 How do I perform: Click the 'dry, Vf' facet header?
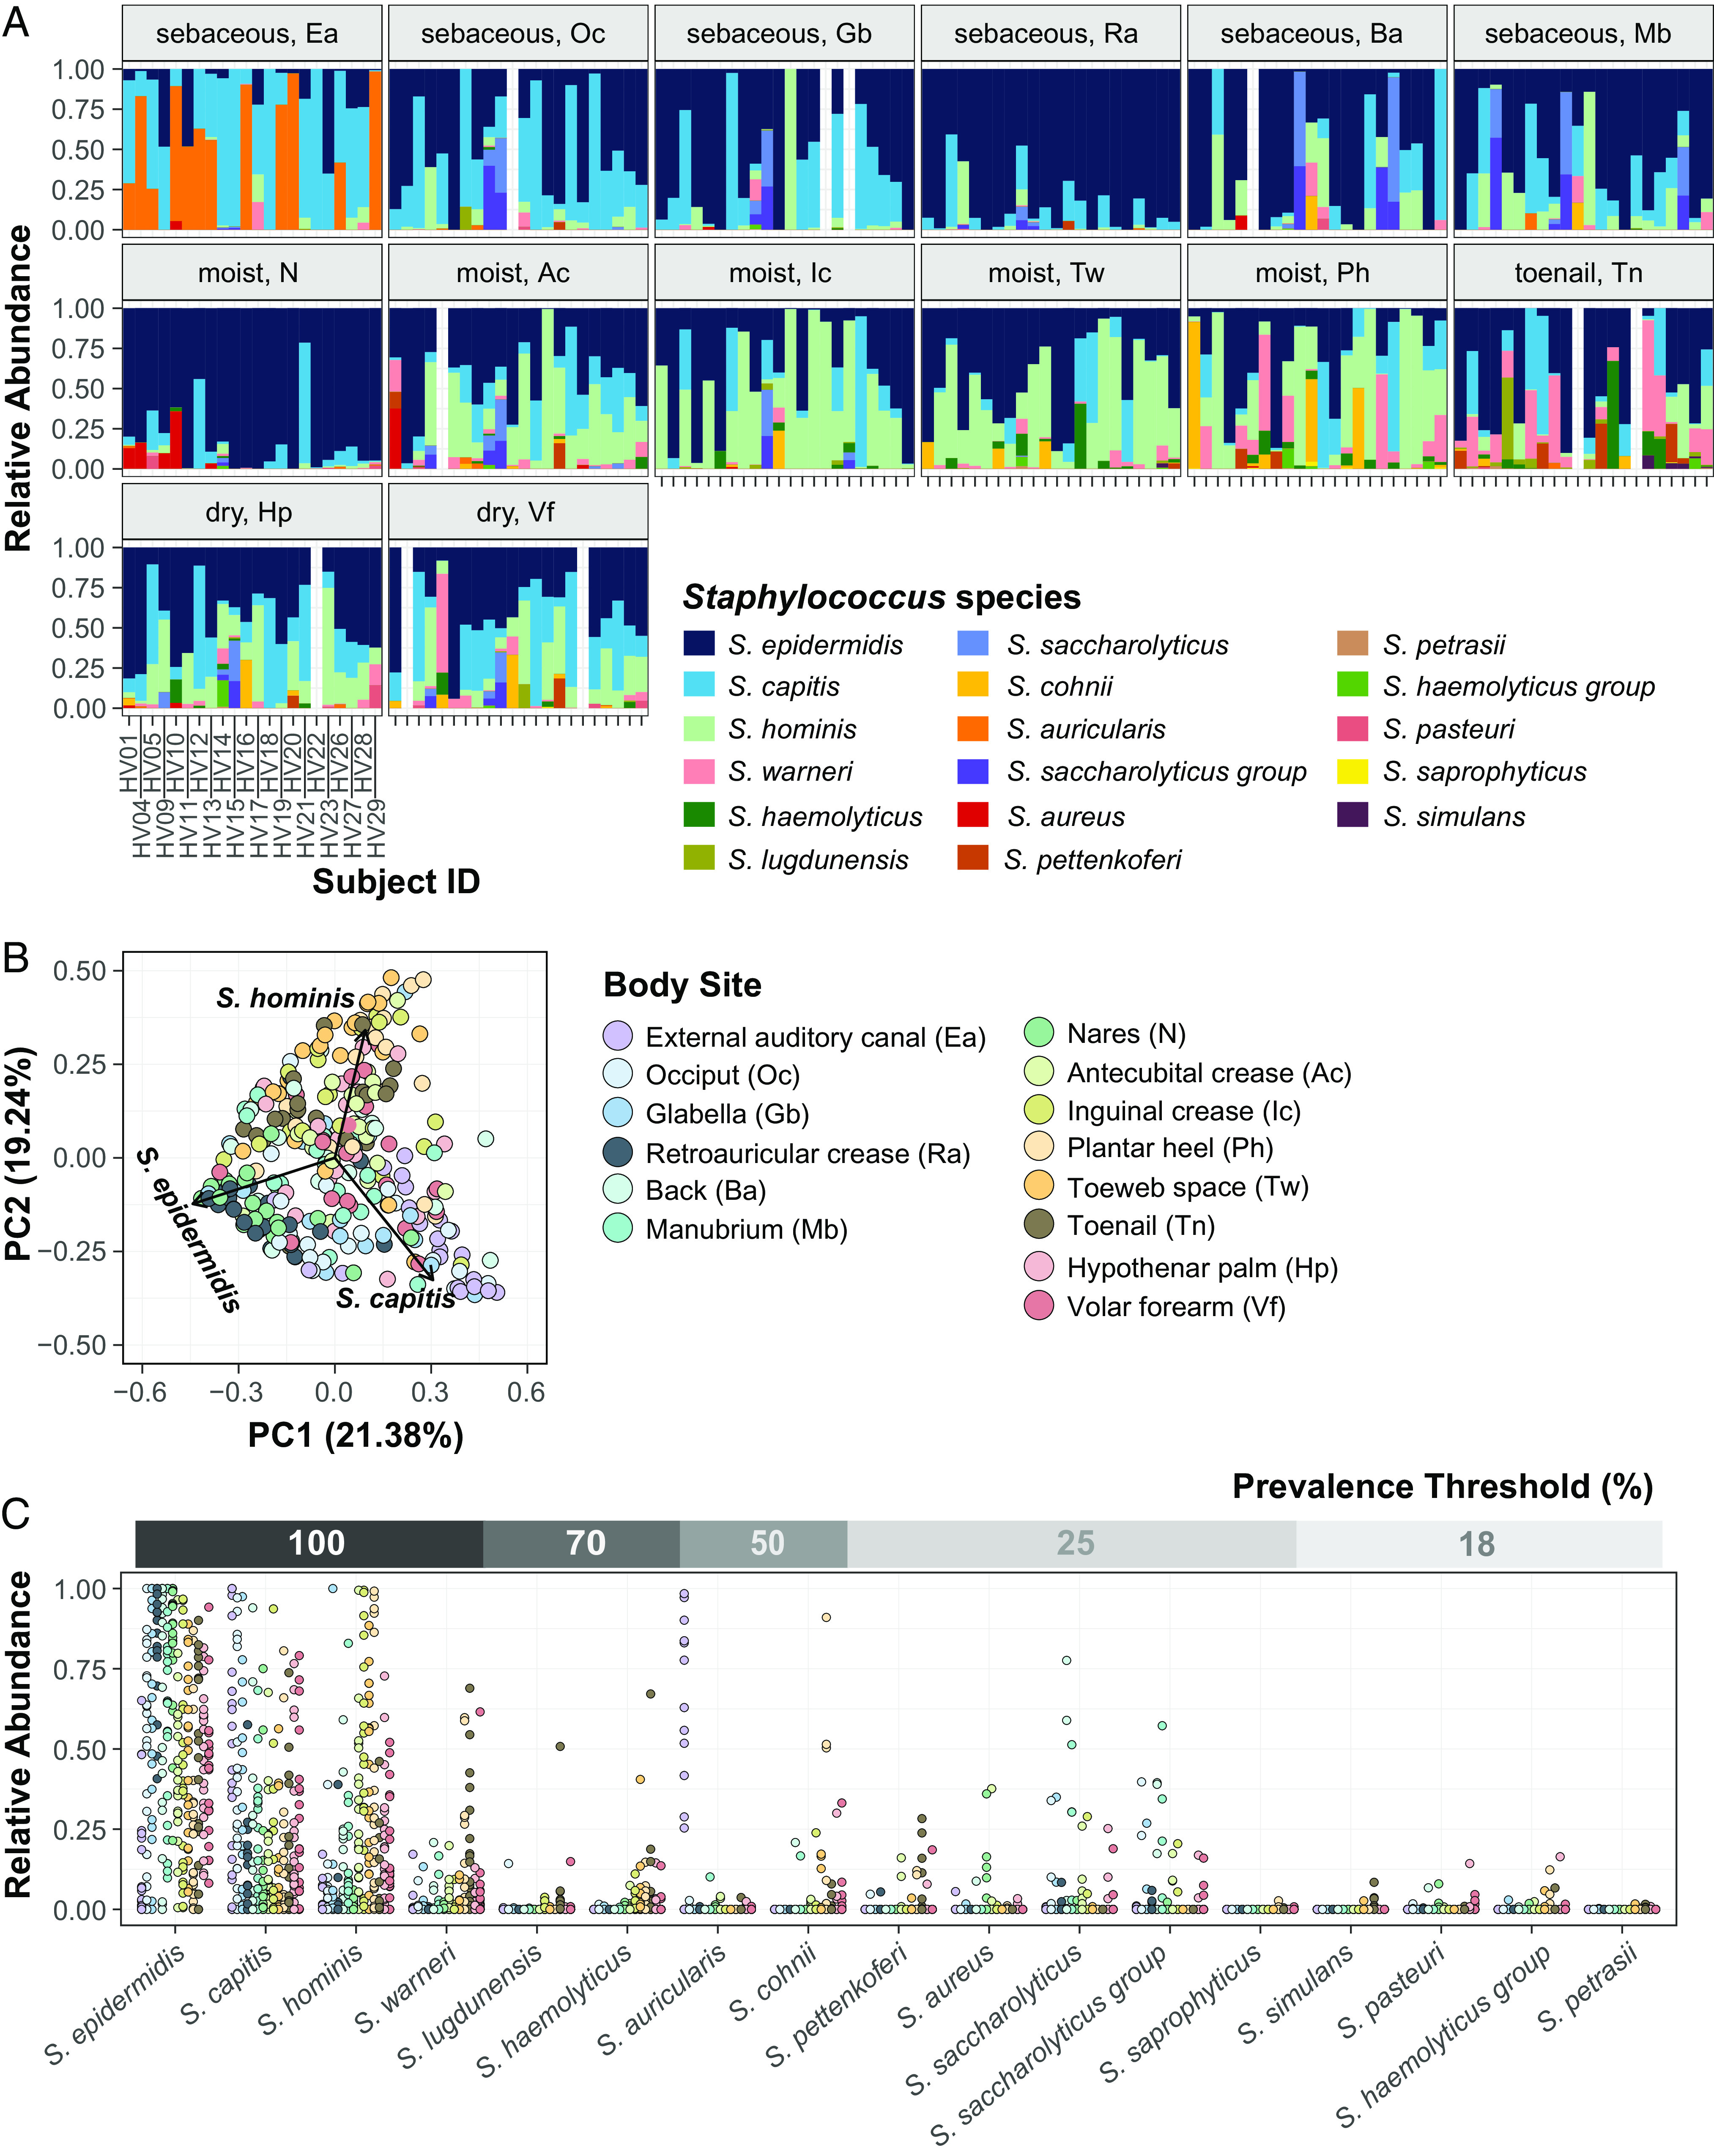518,512
